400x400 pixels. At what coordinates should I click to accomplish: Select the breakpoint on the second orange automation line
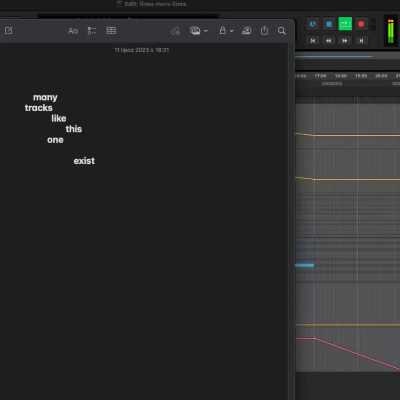point(314,180)
